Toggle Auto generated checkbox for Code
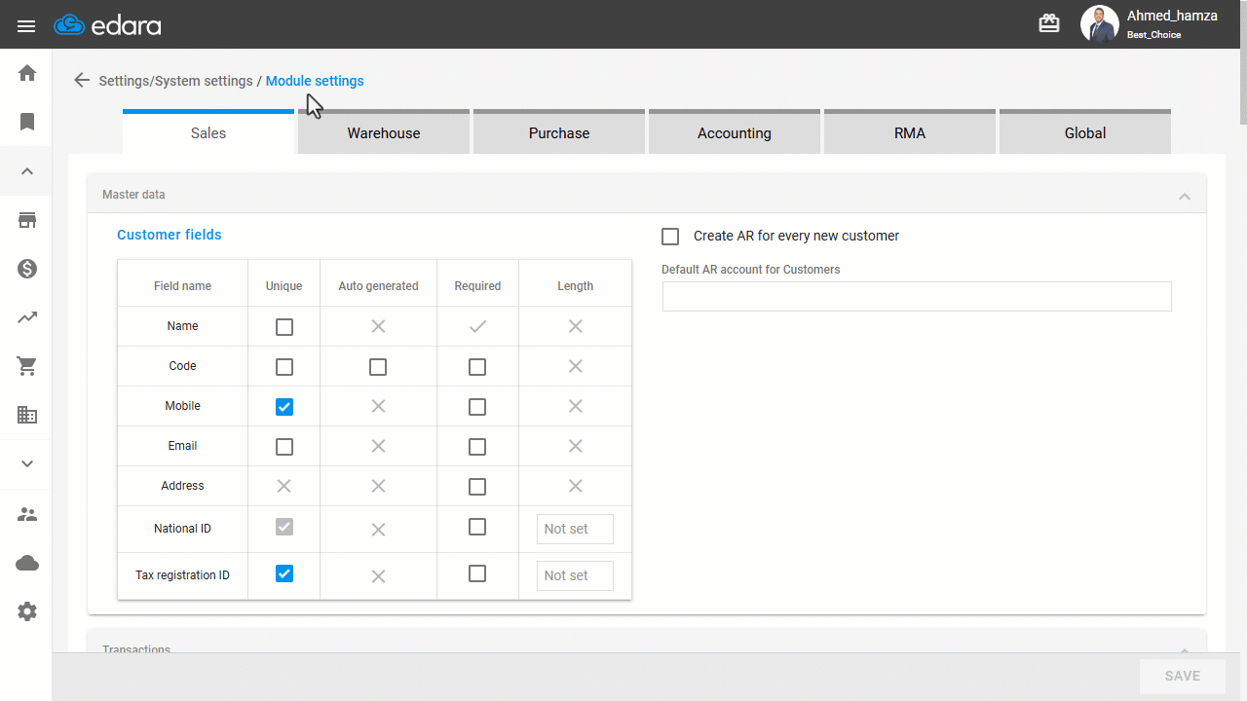The image size is (1247, 701). [x=378, y=367]
